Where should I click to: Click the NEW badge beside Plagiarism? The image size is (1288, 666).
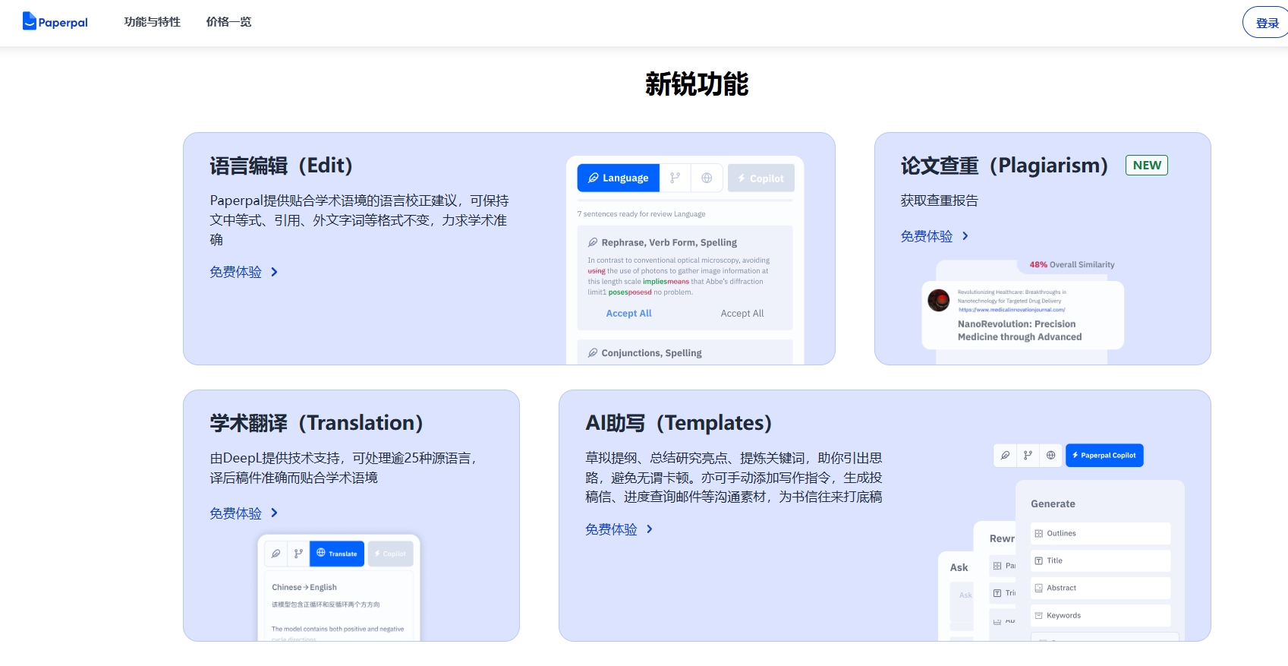(x=1147, y=166)
